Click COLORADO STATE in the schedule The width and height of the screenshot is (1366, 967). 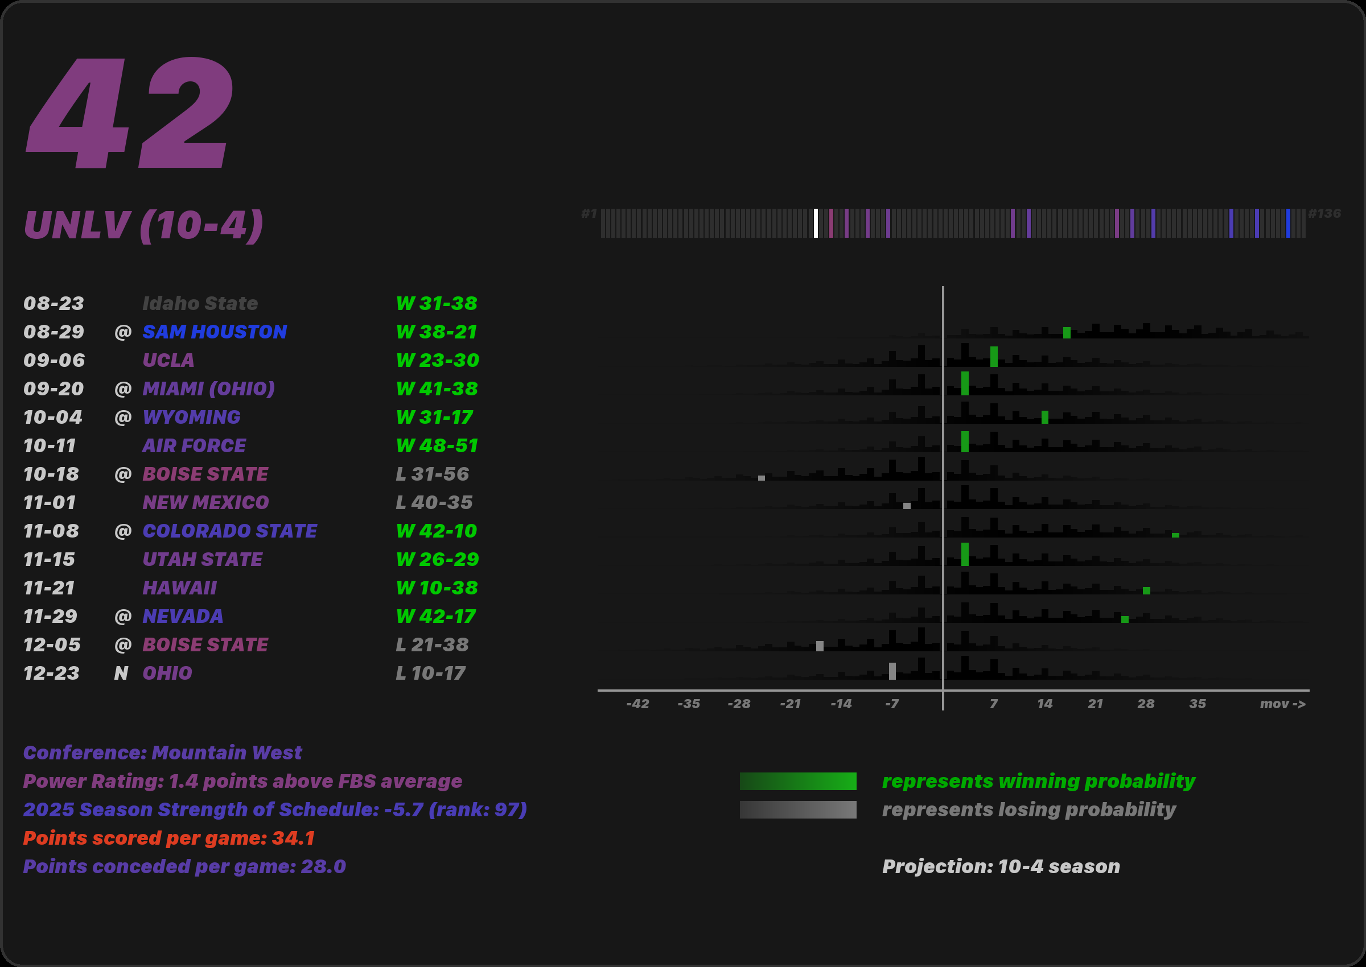point(229,531)
